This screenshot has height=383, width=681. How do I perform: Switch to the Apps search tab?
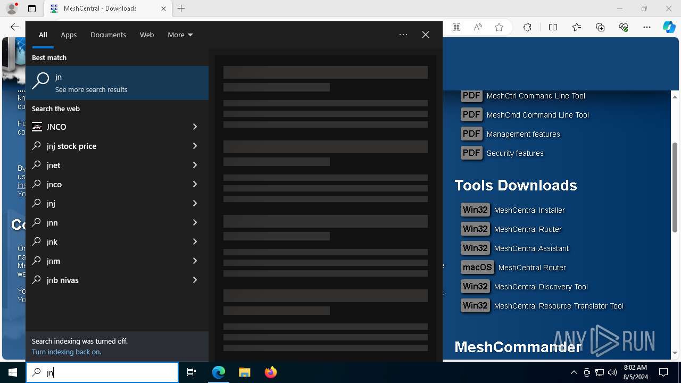[x=69, y=35]
